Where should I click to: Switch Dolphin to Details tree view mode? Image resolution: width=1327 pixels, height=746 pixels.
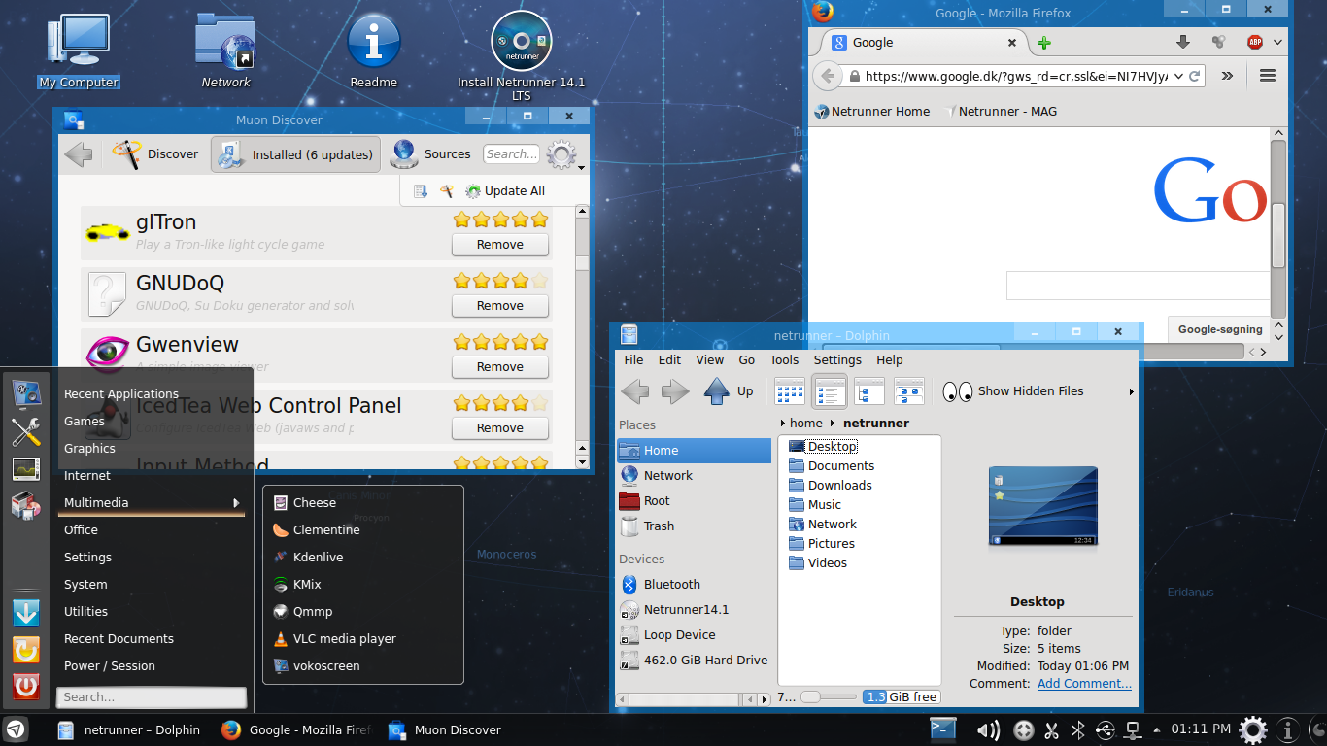coord(869,391)
